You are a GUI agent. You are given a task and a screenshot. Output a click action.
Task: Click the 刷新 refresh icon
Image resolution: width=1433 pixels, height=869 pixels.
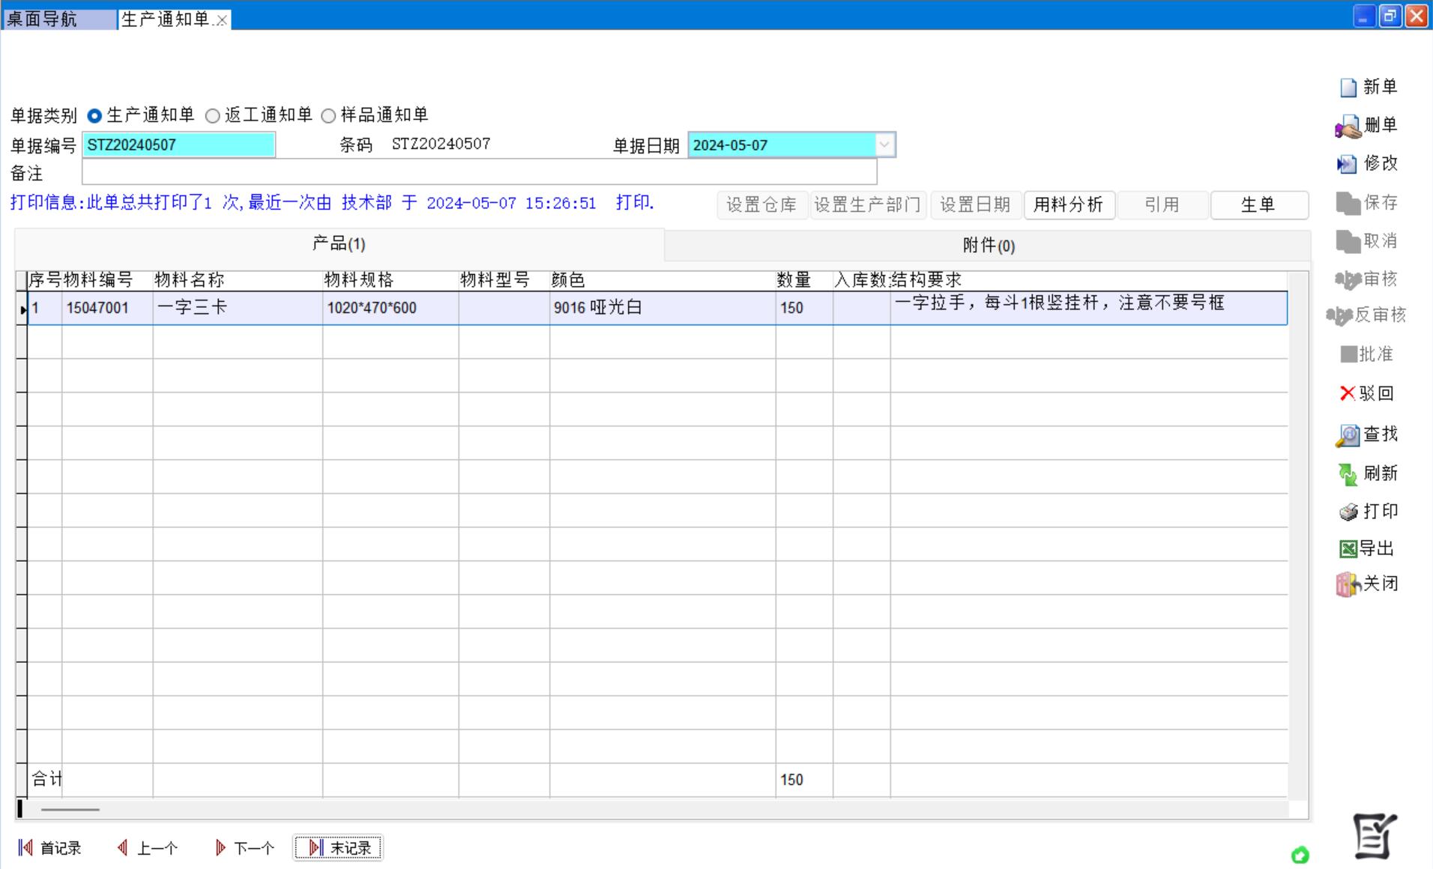click(x=1348, y=474)
